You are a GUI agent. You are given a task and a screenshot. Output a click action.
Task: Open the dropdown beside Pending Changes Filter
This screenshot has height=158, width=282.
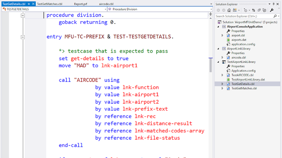249,10
